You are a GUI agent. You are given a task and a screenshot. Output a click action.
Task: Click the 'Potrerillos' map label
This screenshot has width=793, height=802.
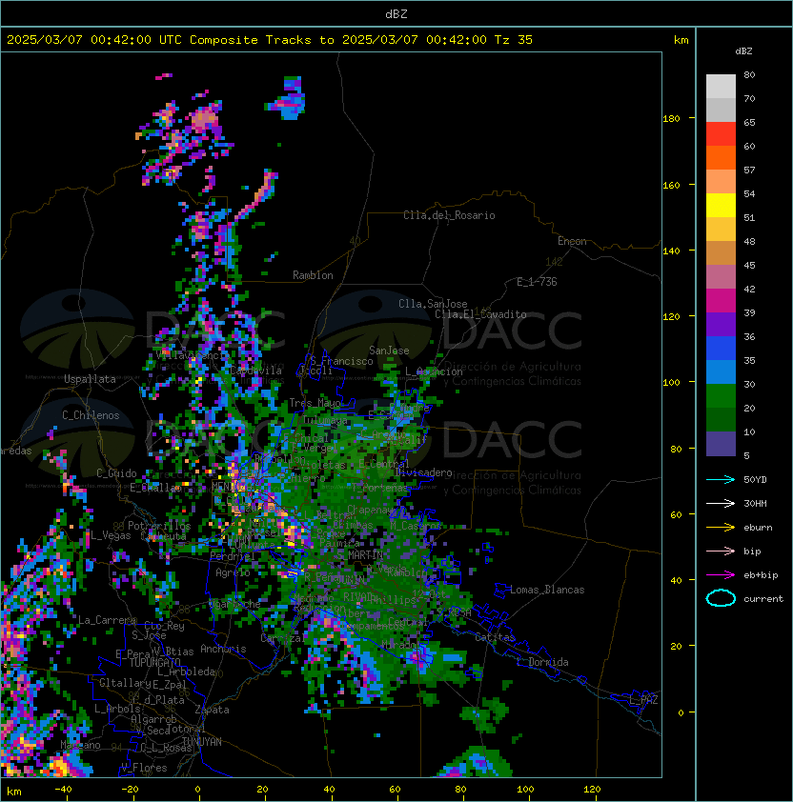tap(159, 526)
